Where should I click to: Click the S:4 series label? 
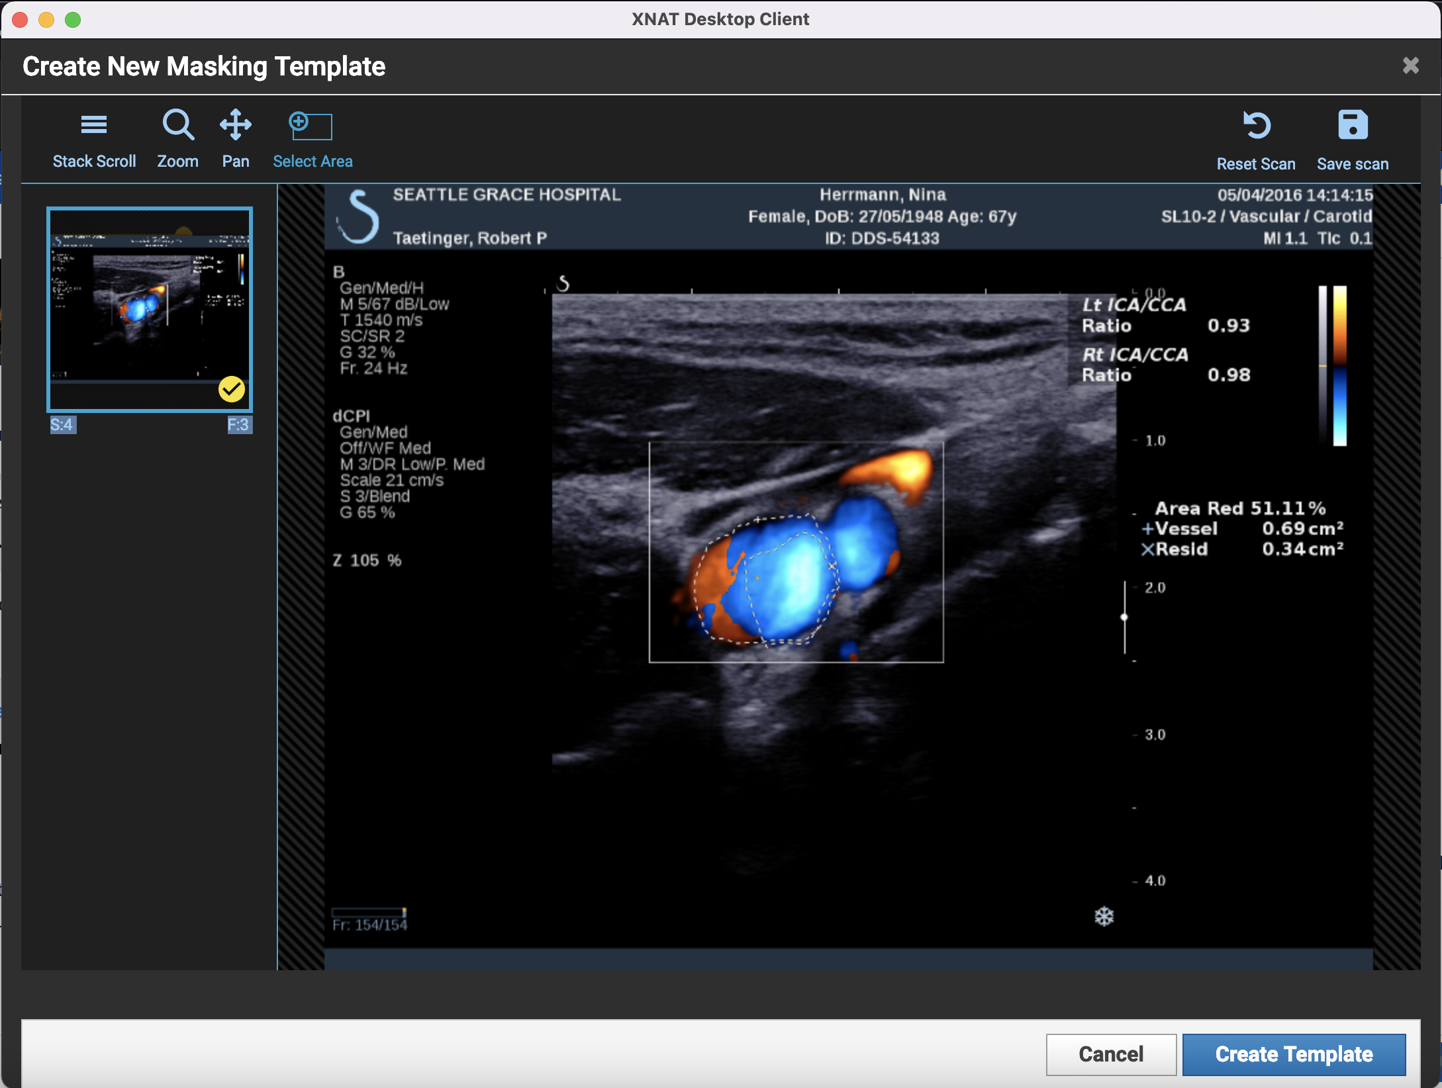[63, 425]
